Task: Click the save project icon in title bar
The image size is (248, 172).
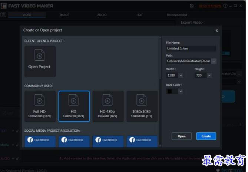Action: coord(192,6)
